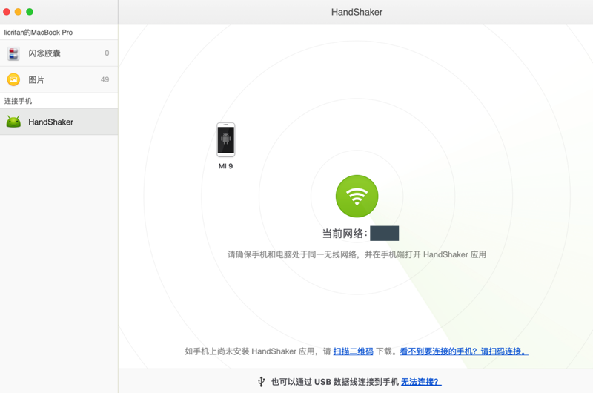Select HandShaker under 连接手机
Screen dimensions: 593x393
[x=59, y=122]
